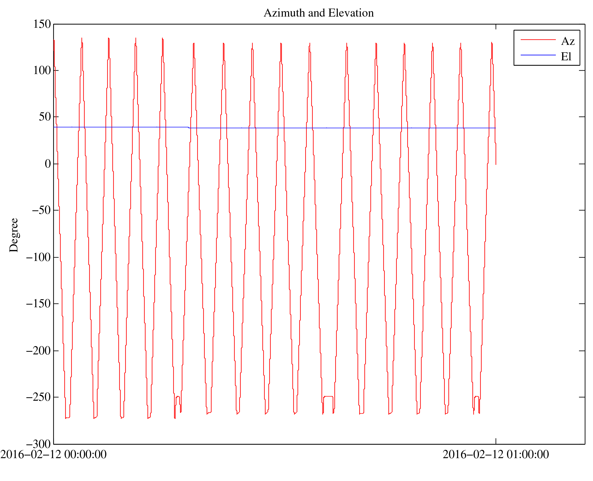Click the blue El legend line sample
Viewport: 593px width, 481px height.
538,55
